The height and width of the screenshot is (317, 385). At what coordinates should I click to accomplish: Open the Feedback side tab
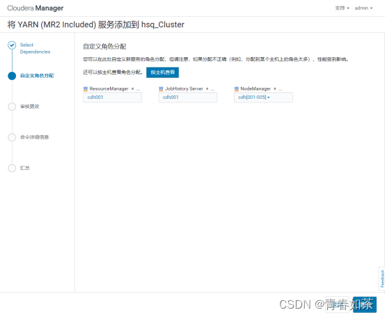[x=382, y=279]
